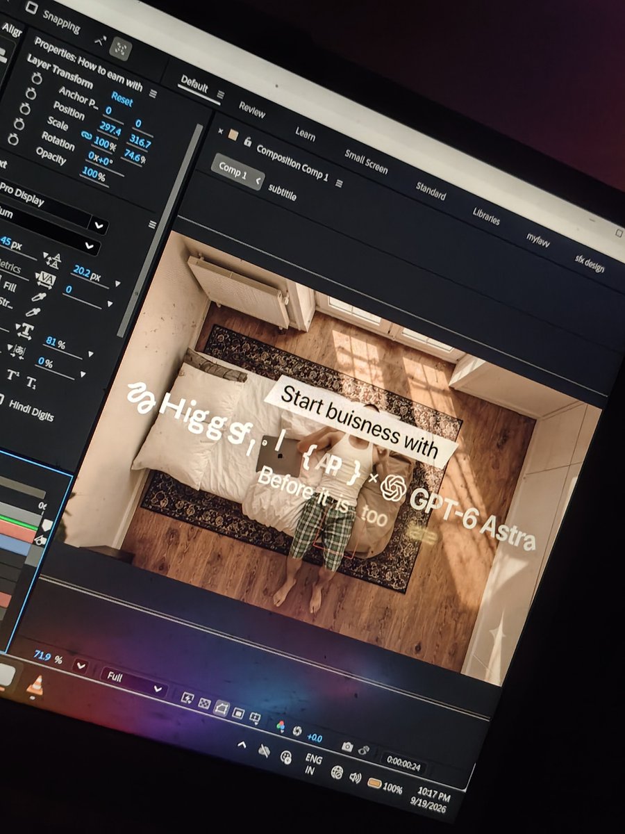
Task: Switch to the Review workspace
Action: (252, 109)
